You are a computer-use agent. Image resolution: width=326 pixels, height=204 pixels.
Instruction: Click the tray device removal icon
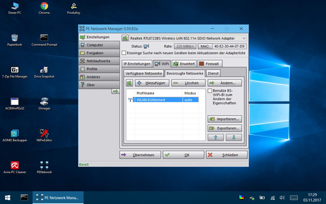click(252, 198)
